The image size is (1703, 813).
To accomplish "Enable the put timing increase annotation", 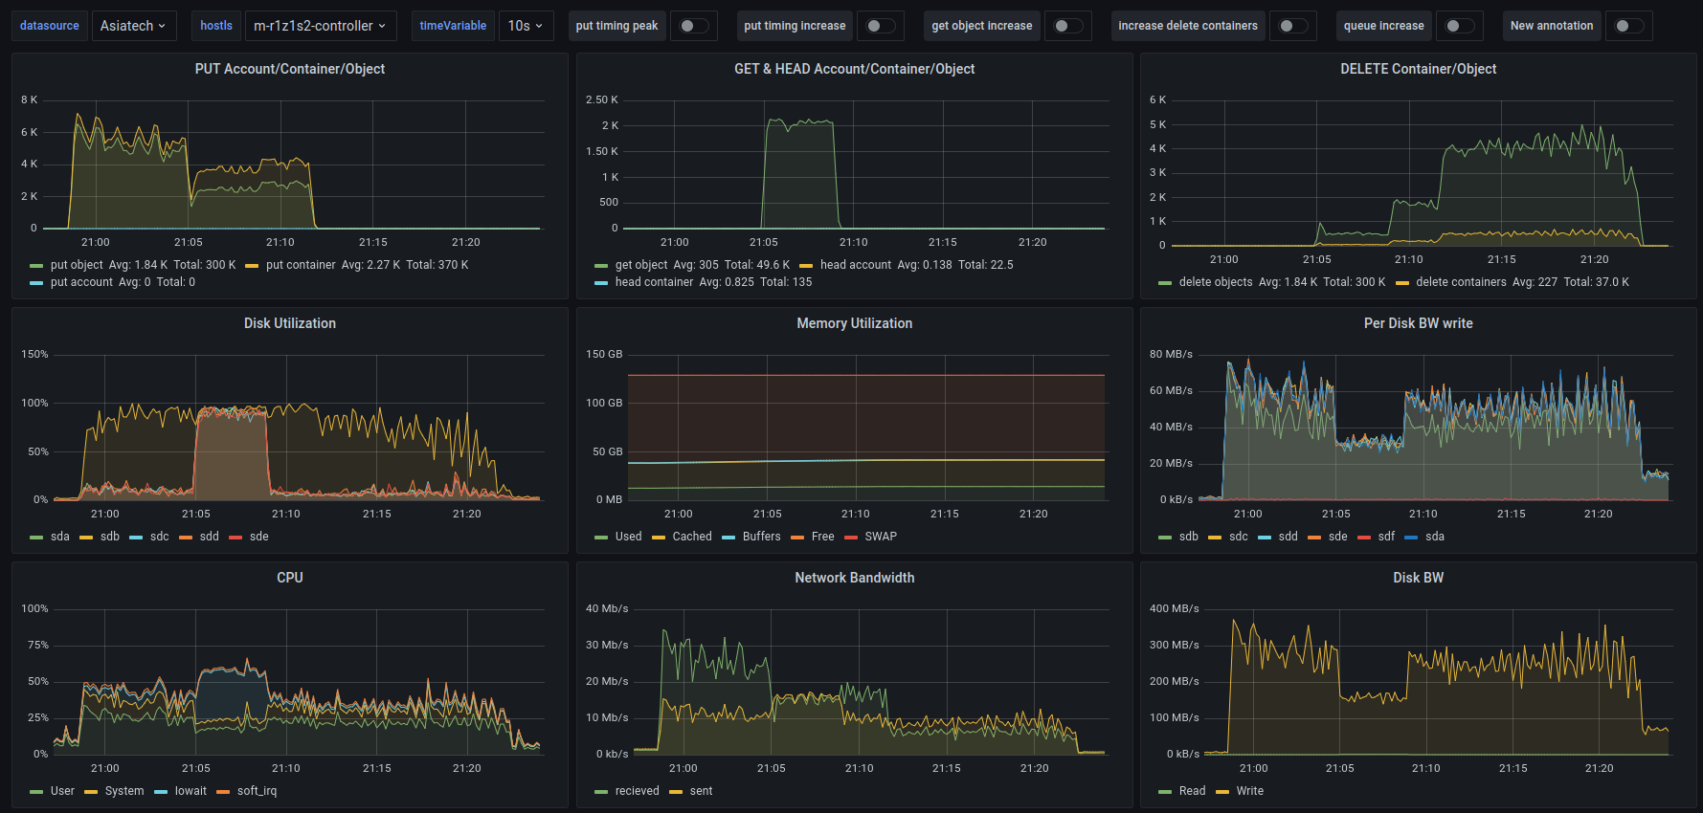I will pos(881,26).
